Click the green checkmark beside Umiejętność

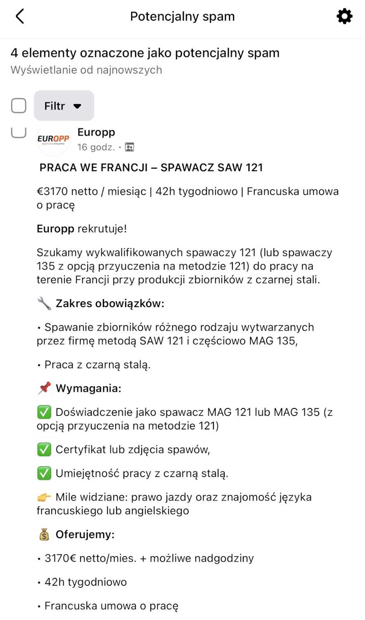pos(44,473)
